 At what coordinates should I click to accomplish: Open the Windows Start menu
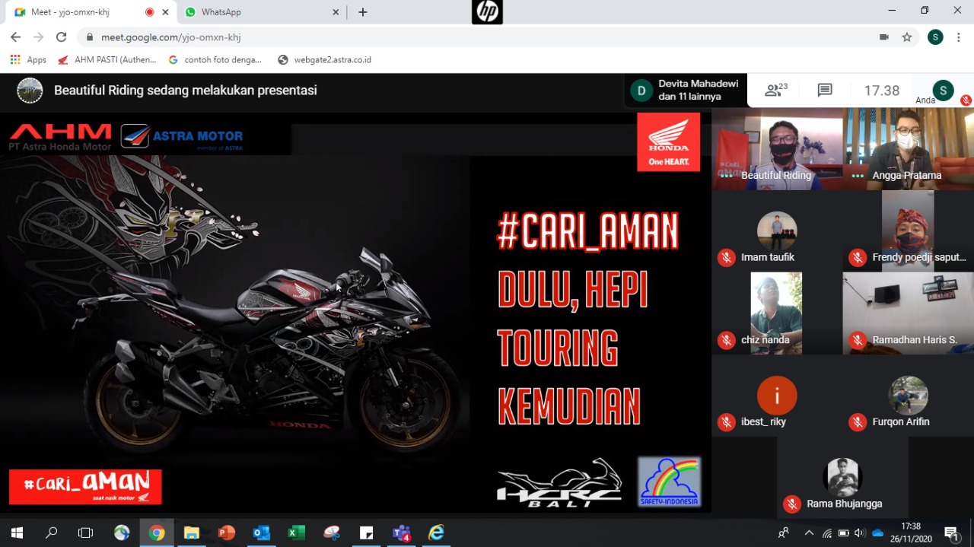tap(17, 533)
